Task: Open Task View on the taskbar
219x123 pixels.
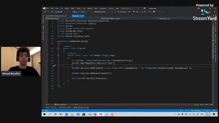Action: 61,114
